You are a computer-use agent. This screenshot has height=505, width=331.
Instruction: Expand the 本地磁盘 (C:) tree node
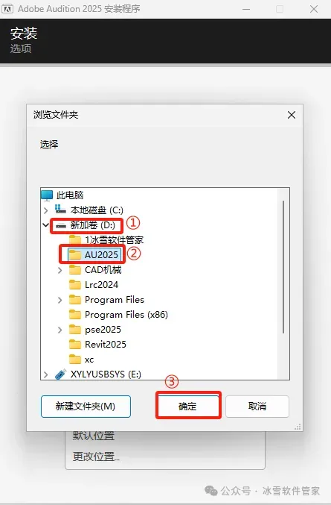pos(46,210)
